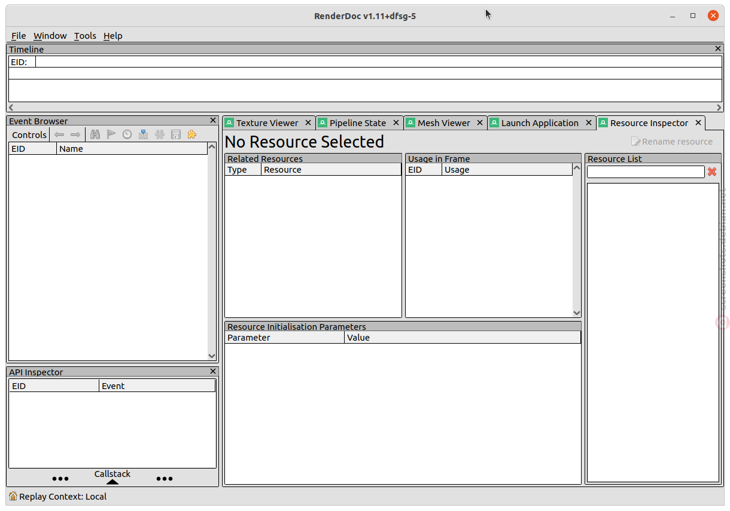Click the asterisk icon in Event Browser toolbar
This screenshot has height=511, width=730.
[x=160, y=134]
